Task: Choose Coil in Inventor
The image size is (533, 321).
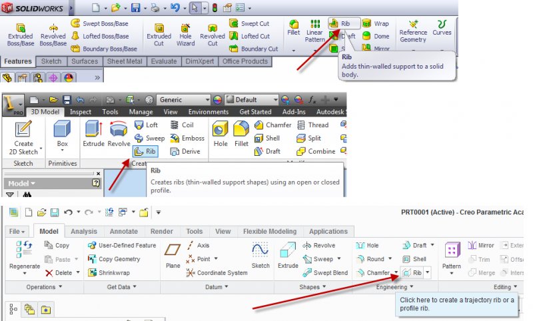Action: point(182,125)
